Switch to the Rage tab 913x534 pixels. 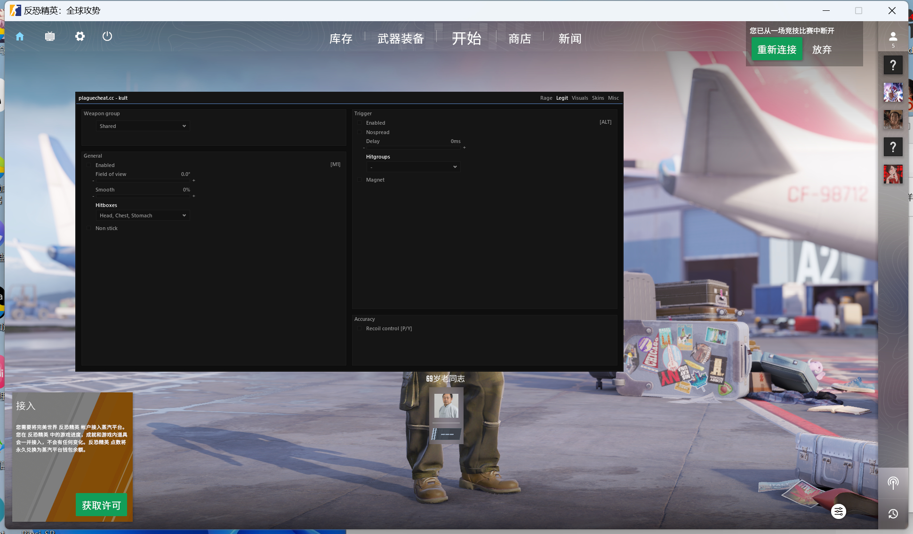point(546,98)
